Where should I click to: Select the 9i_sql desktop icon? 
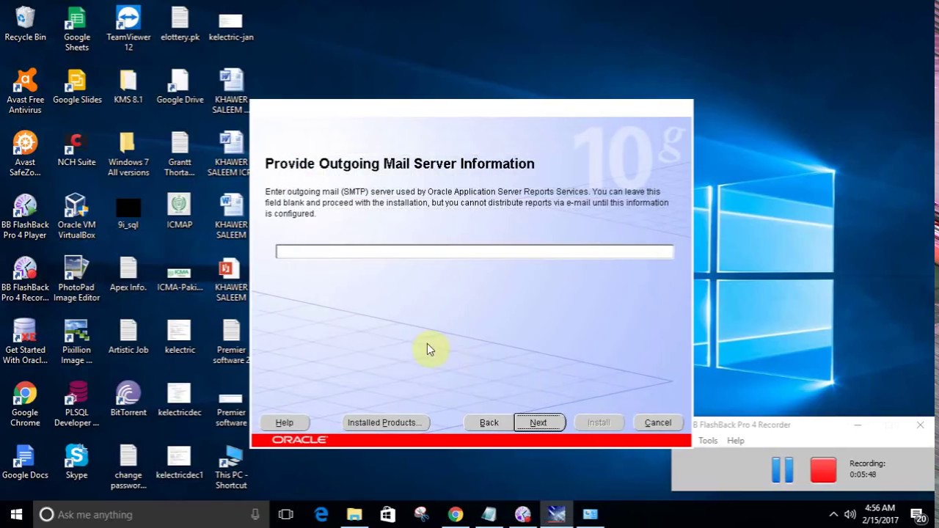pyautogui.click(x=128, y=212)
